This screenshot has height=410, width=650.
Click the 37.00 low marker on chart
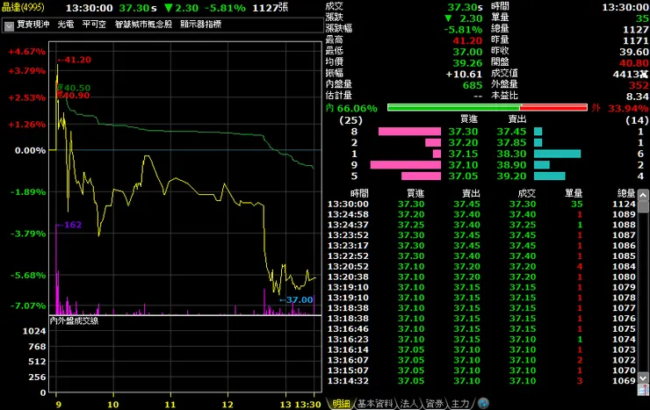click(x=296, y=300)
